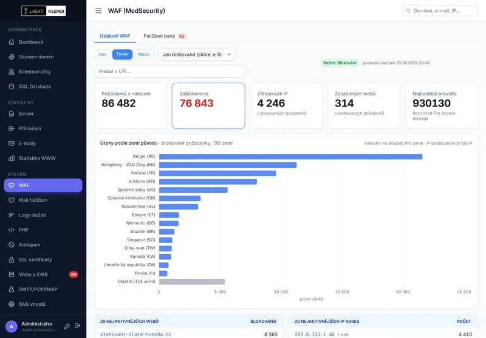This screenshot has width=486, height=338.
Task: Open stehovani-zlata-hvezda.cz link
Action: (135, 334)
